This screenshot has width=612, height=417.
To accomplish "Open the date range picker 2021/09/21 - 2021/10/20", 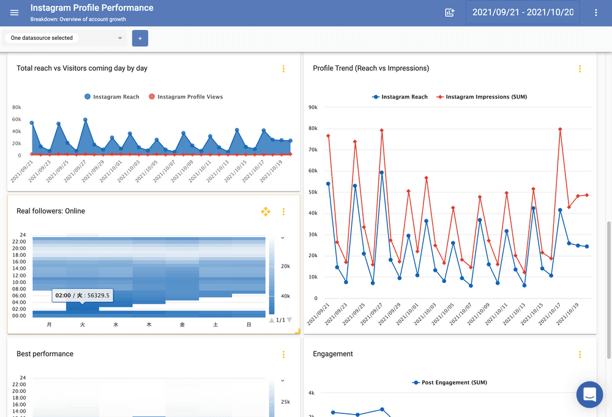I will 523,12.
